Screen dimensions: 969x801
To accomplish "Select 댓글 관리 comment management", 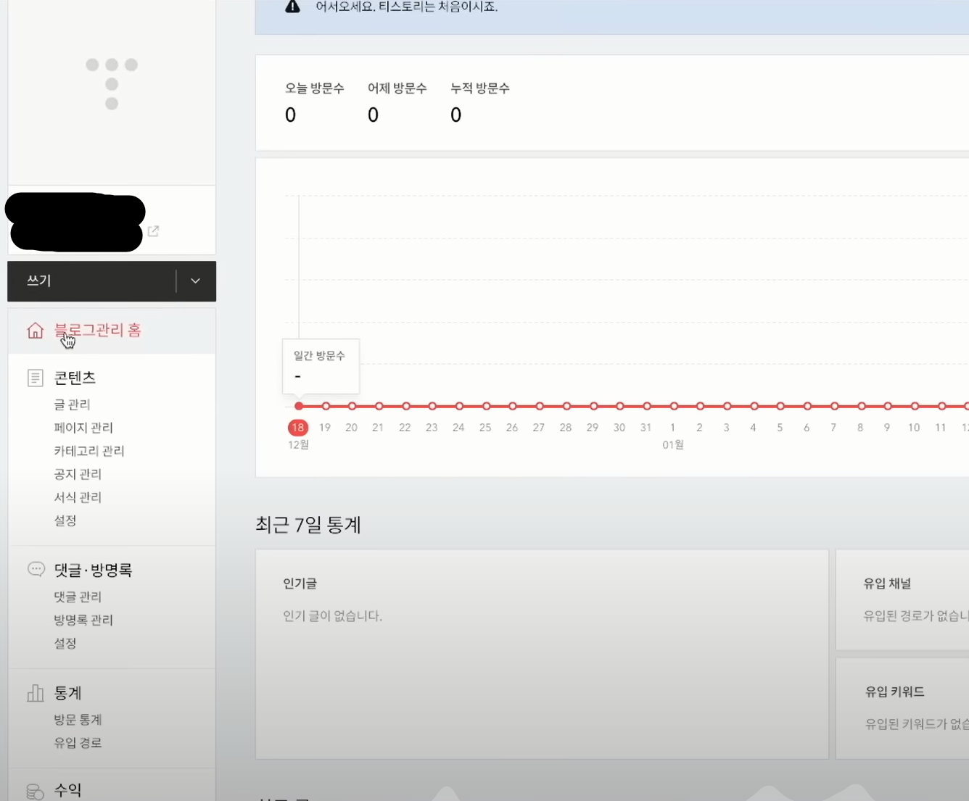I will pyautogui.click(x=78, y=596).
